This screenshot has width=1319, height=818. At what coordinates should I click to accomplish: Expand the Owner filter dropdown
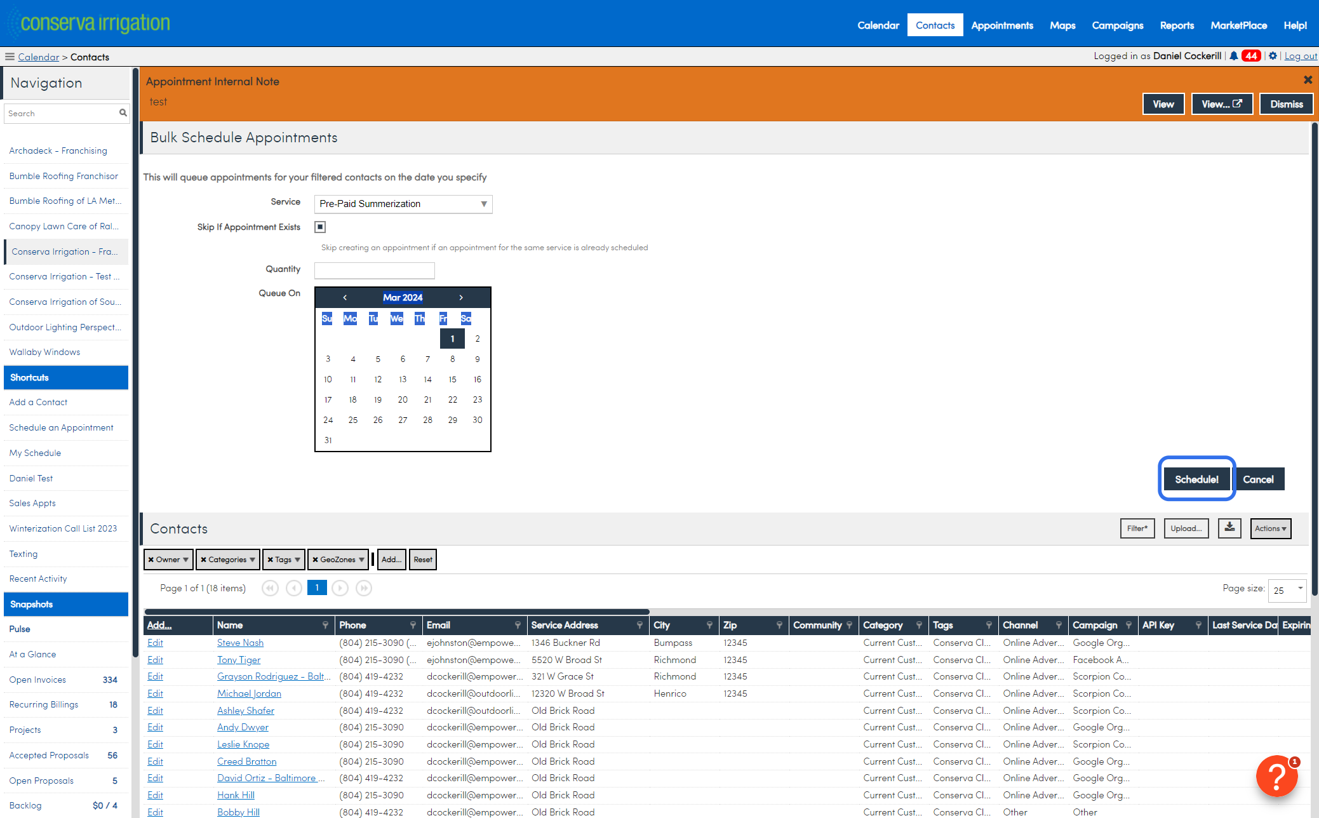click(x=186, y=560)
